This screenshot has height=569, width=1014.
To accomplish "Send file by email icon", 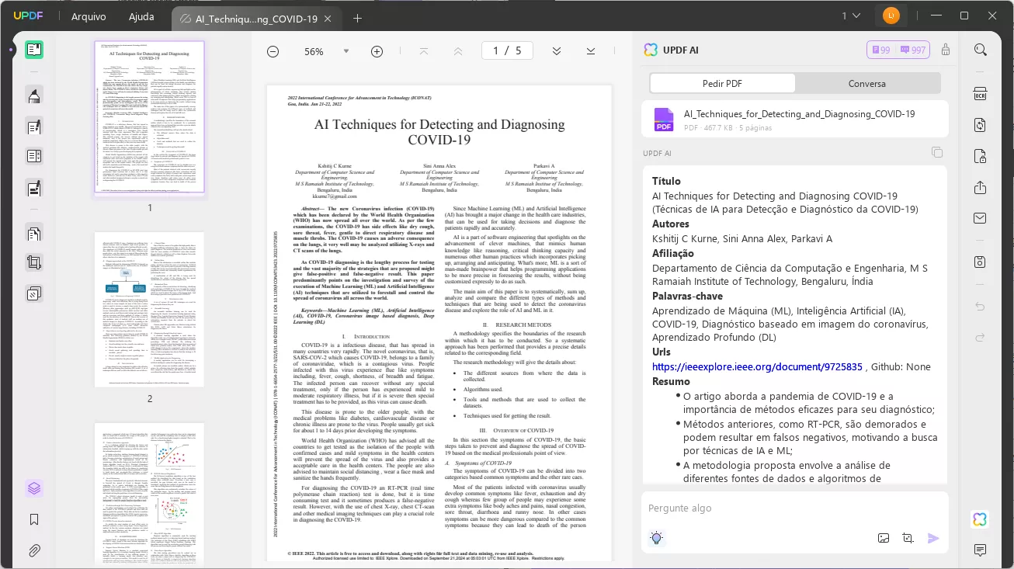I will click(x=981, y=218).
